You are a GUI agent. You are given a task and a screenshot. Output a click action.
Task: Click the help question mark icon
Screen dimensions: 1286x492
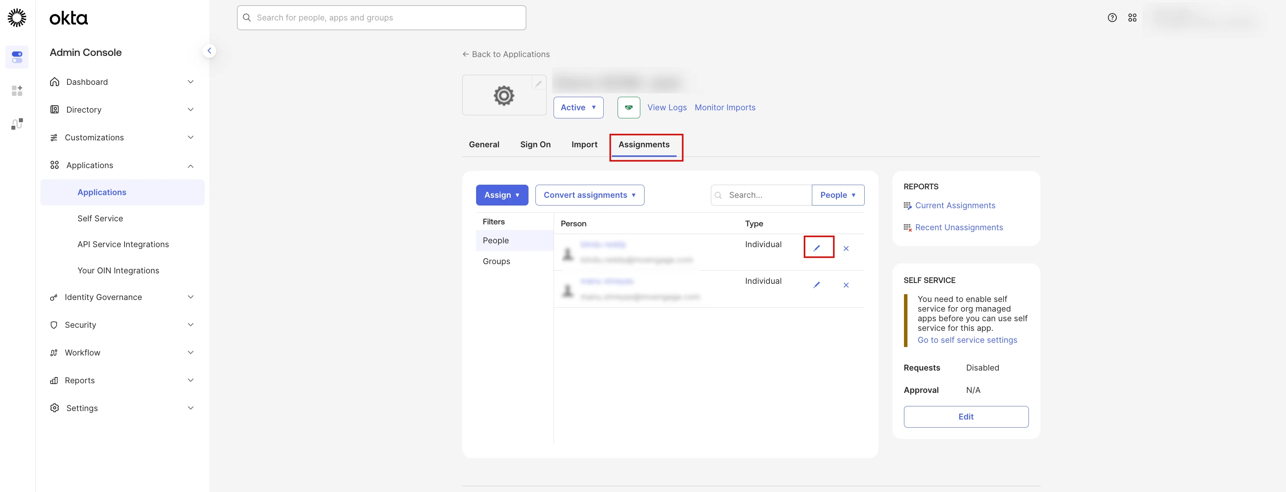(1112, 17)
